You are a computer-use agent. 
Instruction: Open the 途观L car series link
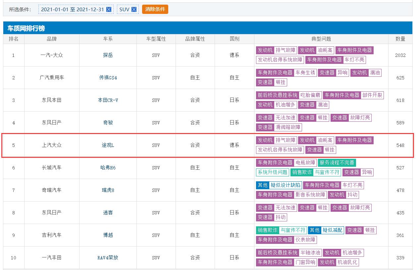(x=108, y=145)
